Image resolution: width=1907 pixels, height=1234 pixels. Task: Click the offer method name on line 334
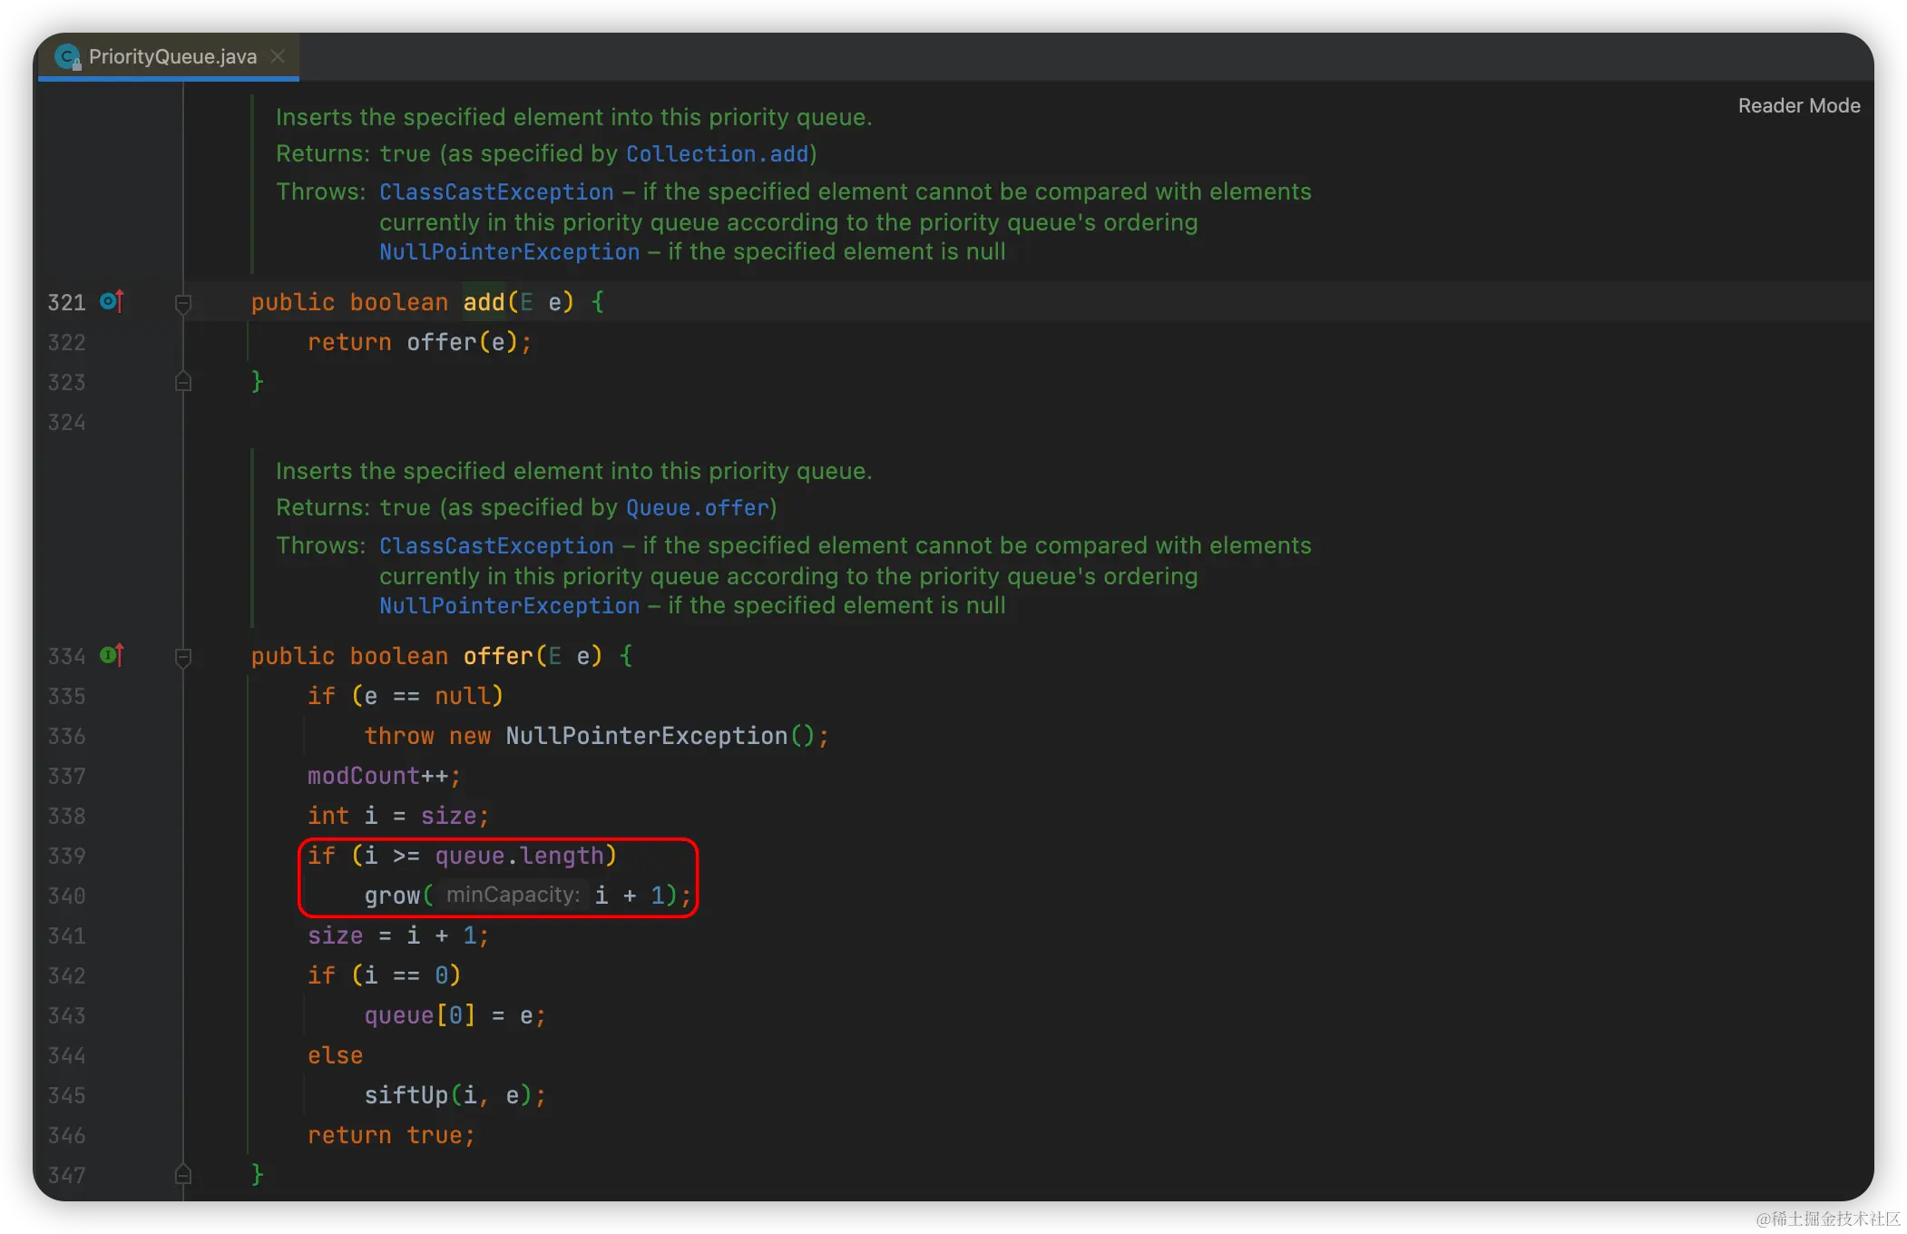click(498, 657)
